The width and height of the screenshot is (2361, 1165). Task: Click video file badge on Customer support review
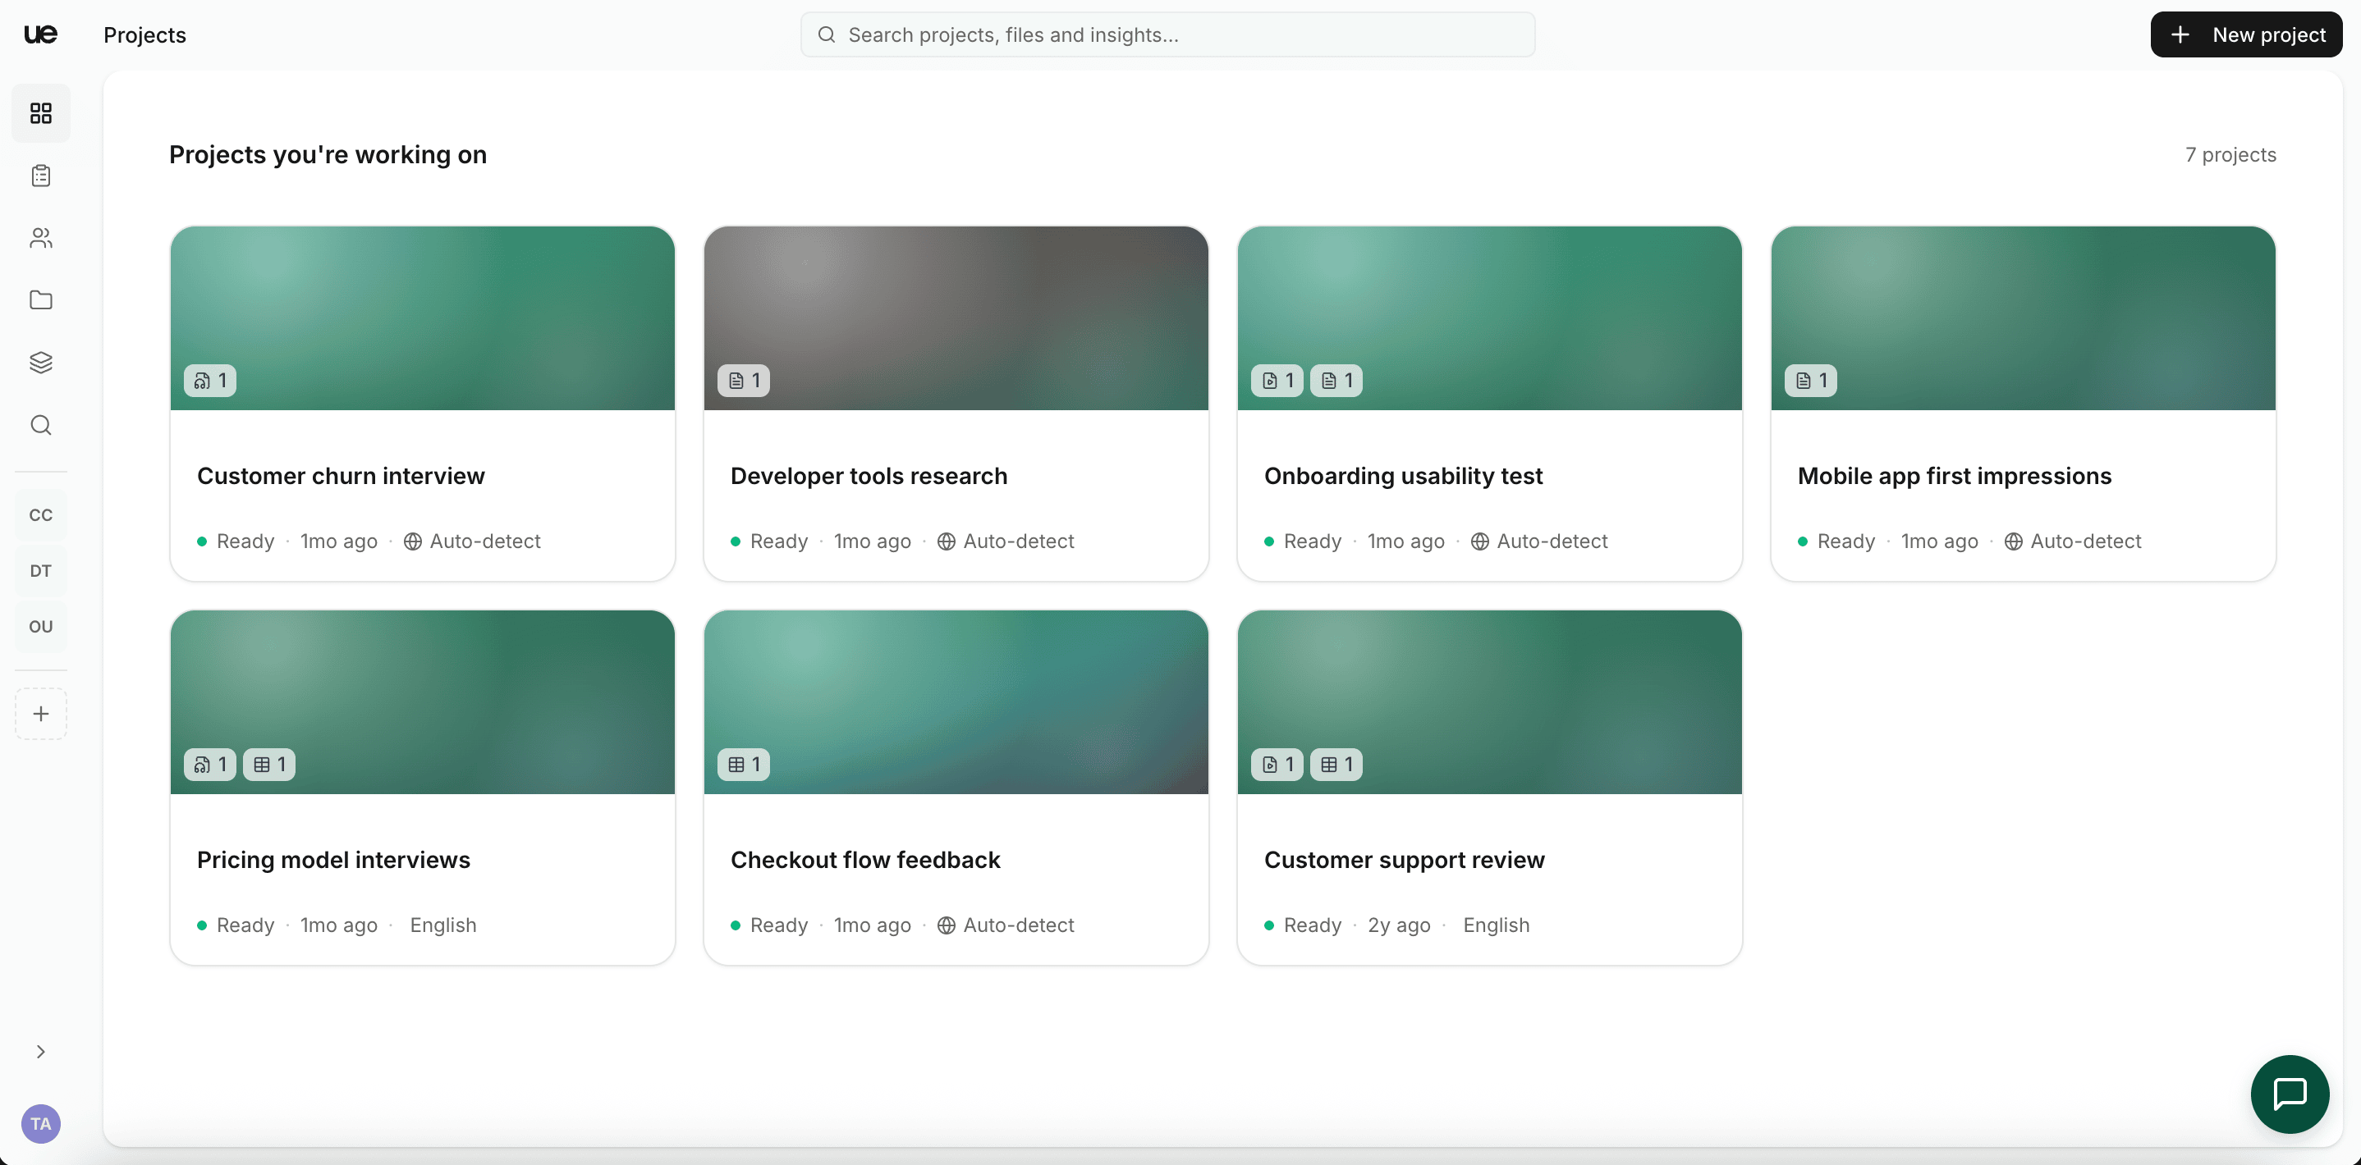pos(1277,764)
